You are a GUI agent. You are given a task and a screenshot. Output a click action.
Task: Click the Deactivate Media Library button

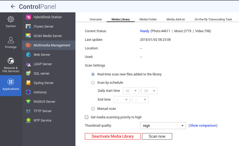(x=113, y=136)
